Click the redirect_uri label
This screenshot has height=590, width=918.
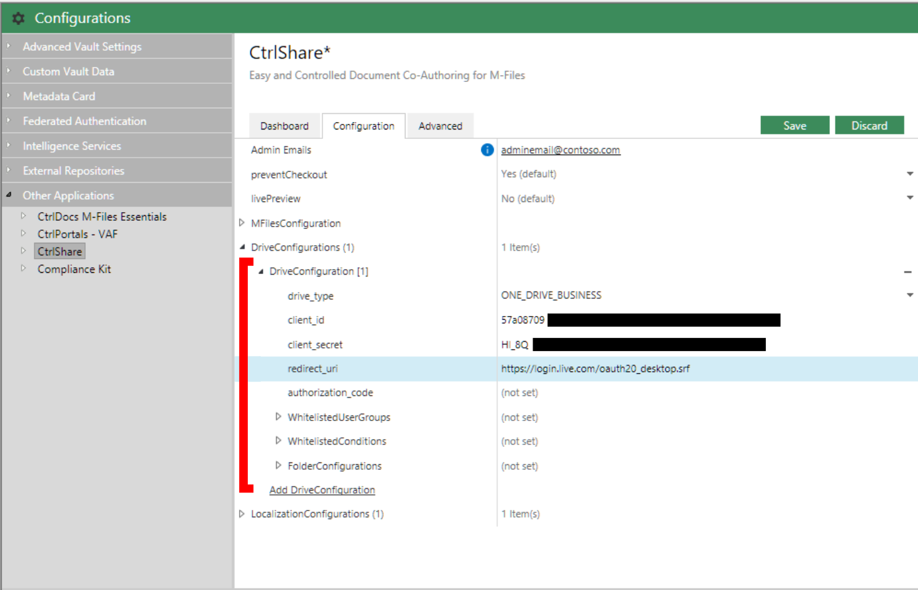coord(312,369)
